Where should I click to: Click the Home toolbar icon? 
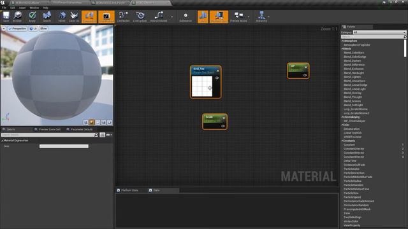coord(62,17)
